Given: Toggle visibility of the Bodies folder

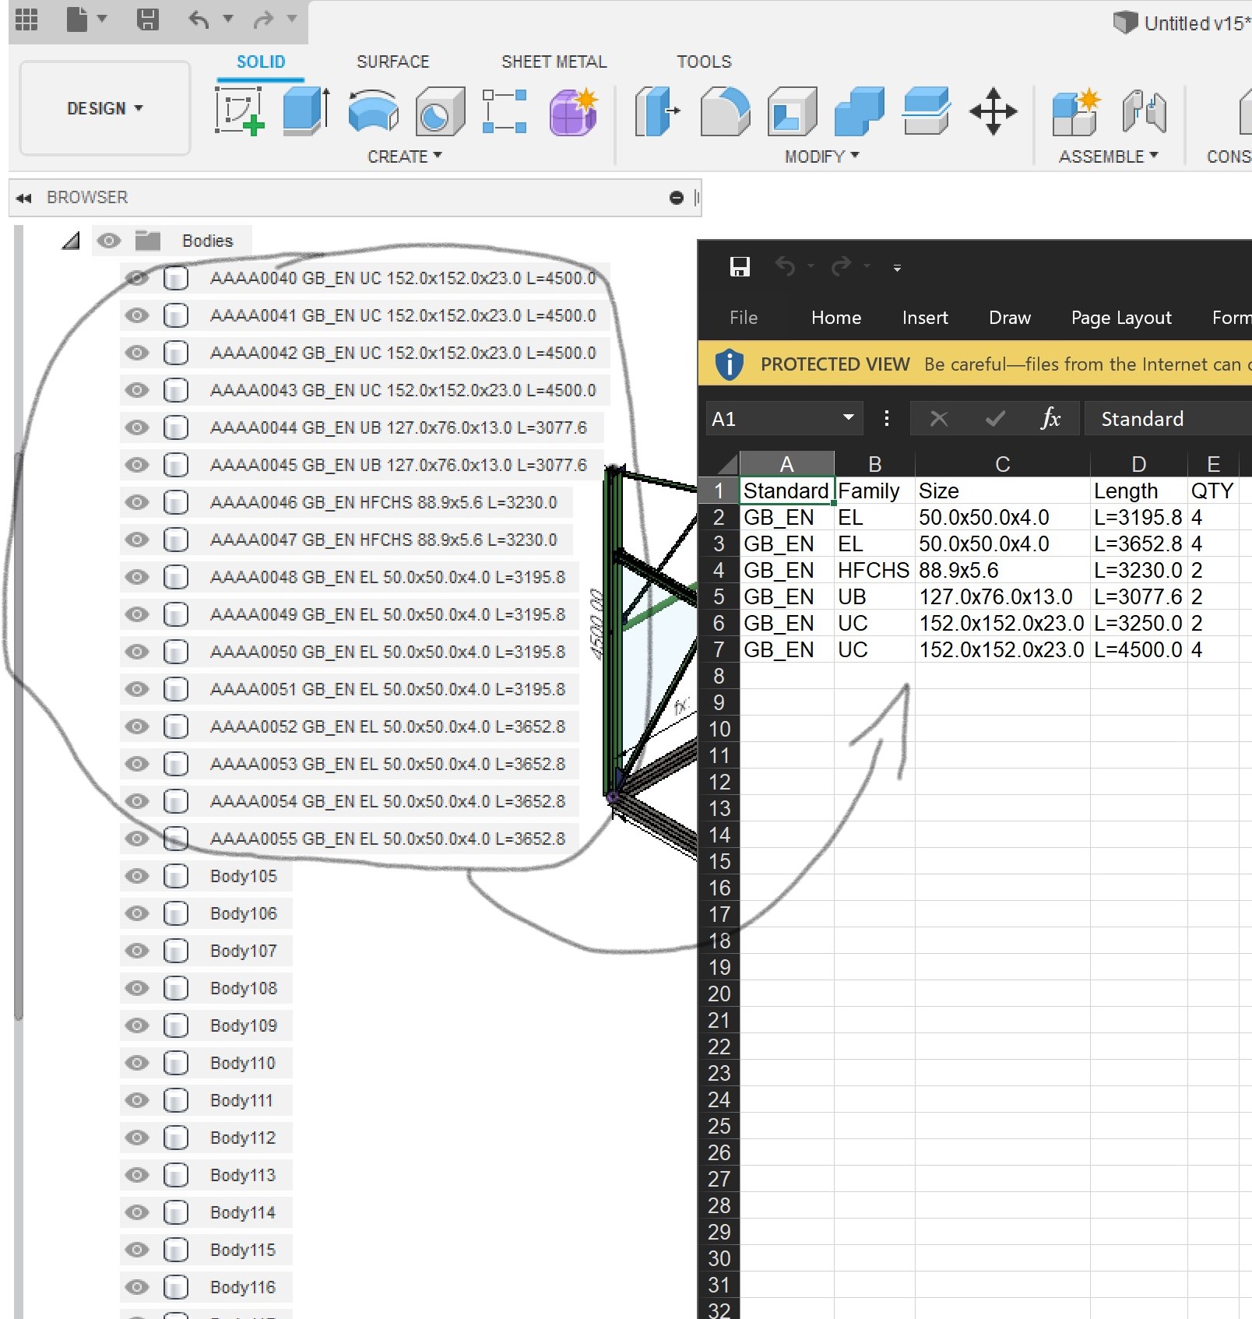Looking at the screenshot, I should pyautogui.click(x=109, y=241).
